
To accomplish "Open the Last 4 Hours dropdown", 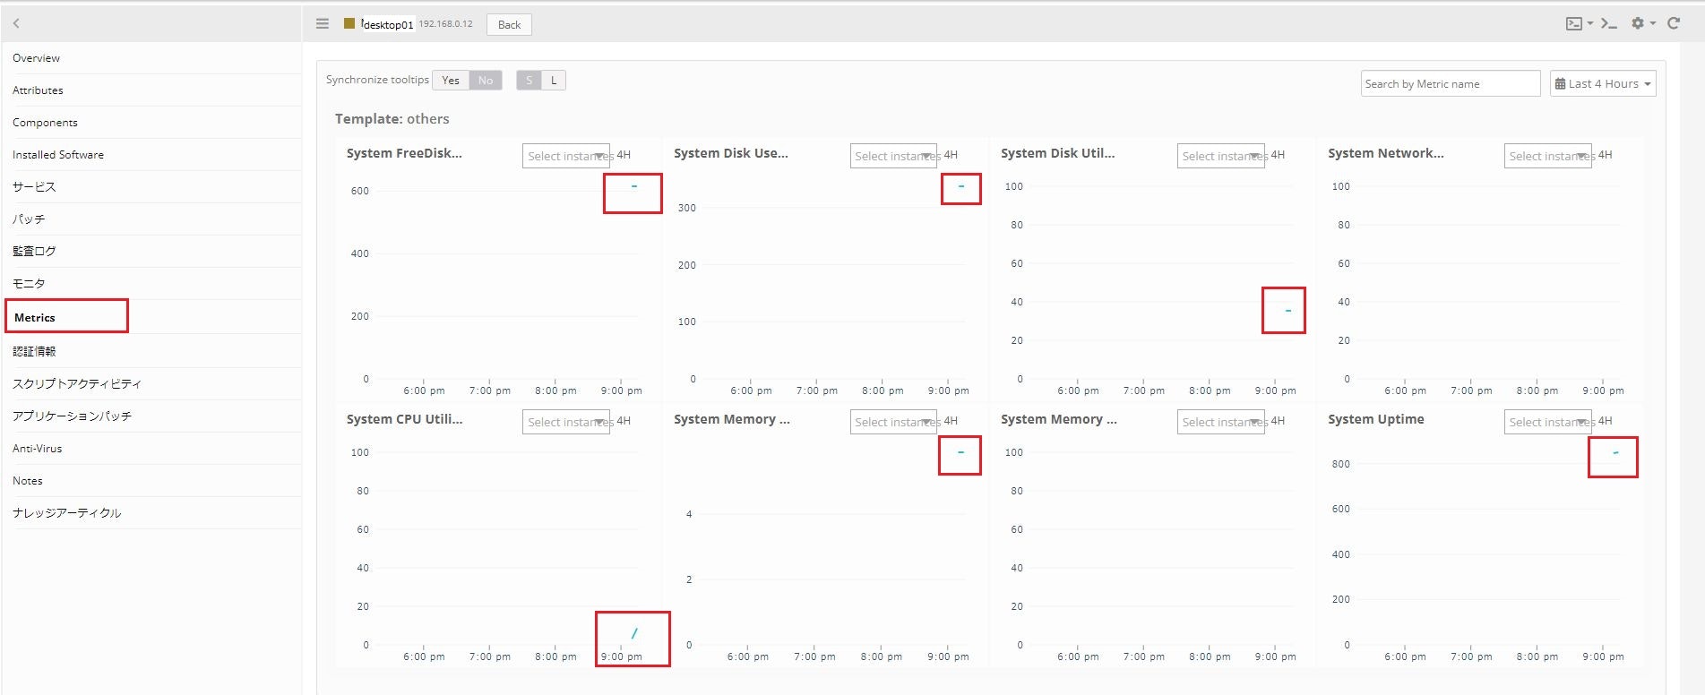I will (1603, 83).
